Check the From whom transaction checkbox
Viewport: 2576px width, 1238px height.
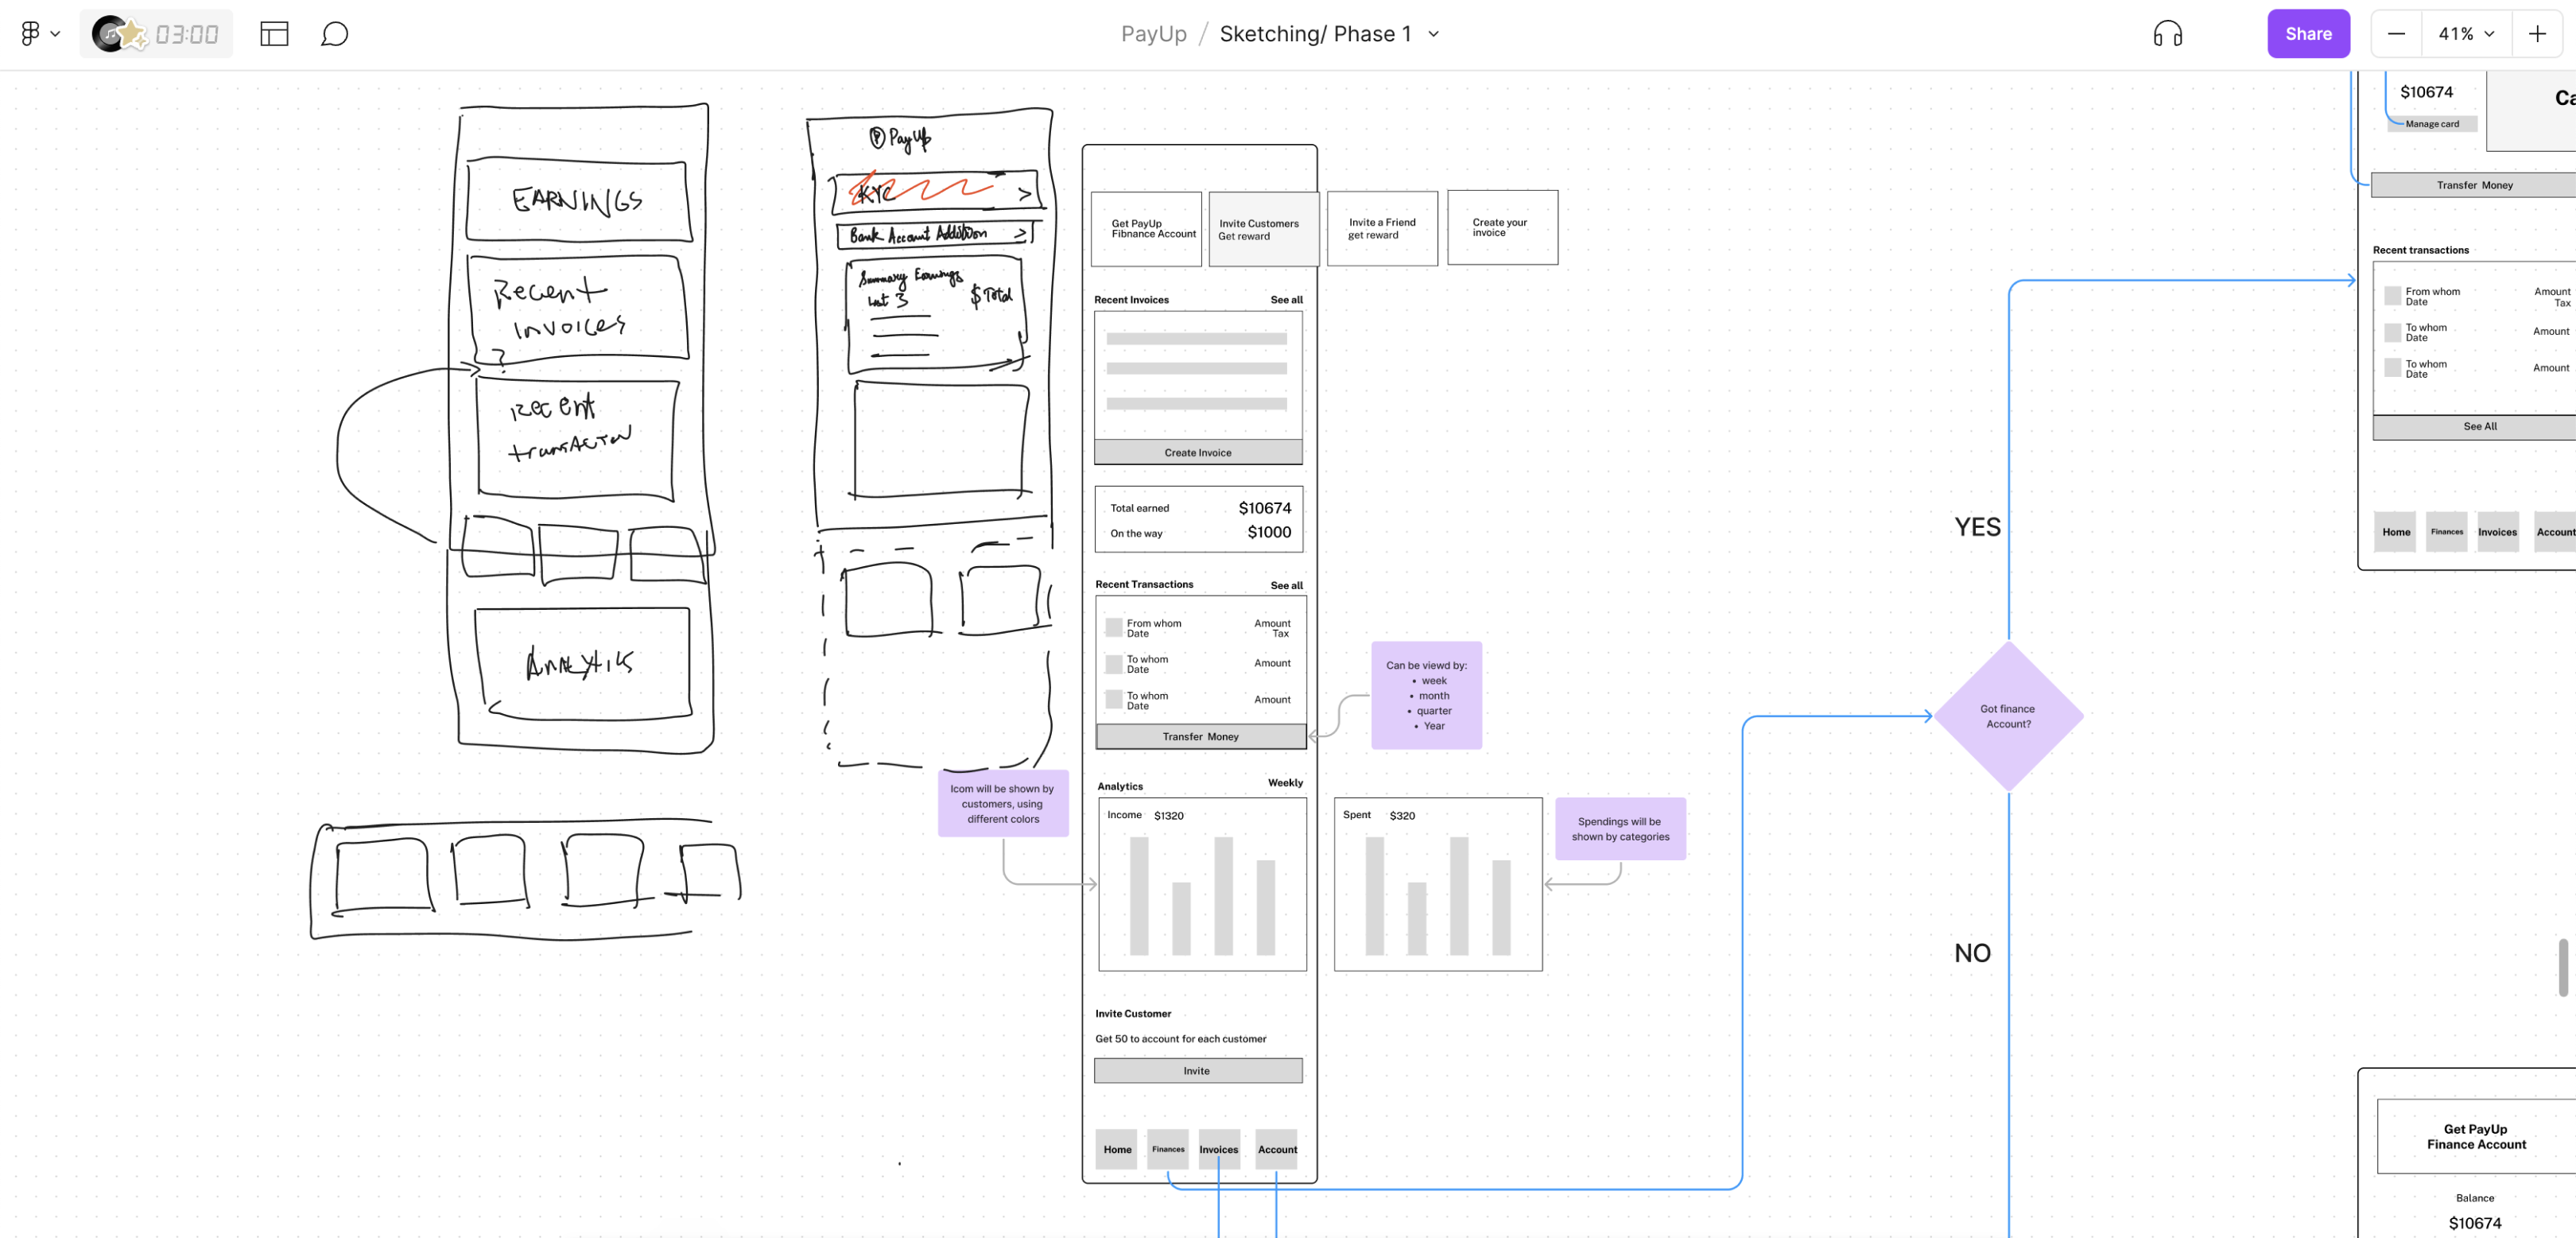[1114, 626]
